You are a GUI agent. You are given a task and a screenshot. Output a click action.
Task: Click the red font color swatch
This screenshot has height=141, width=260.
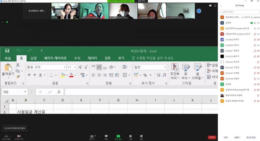71,75
